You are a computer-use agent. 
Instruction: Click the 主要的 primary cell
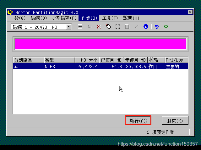tap(172, 67)
